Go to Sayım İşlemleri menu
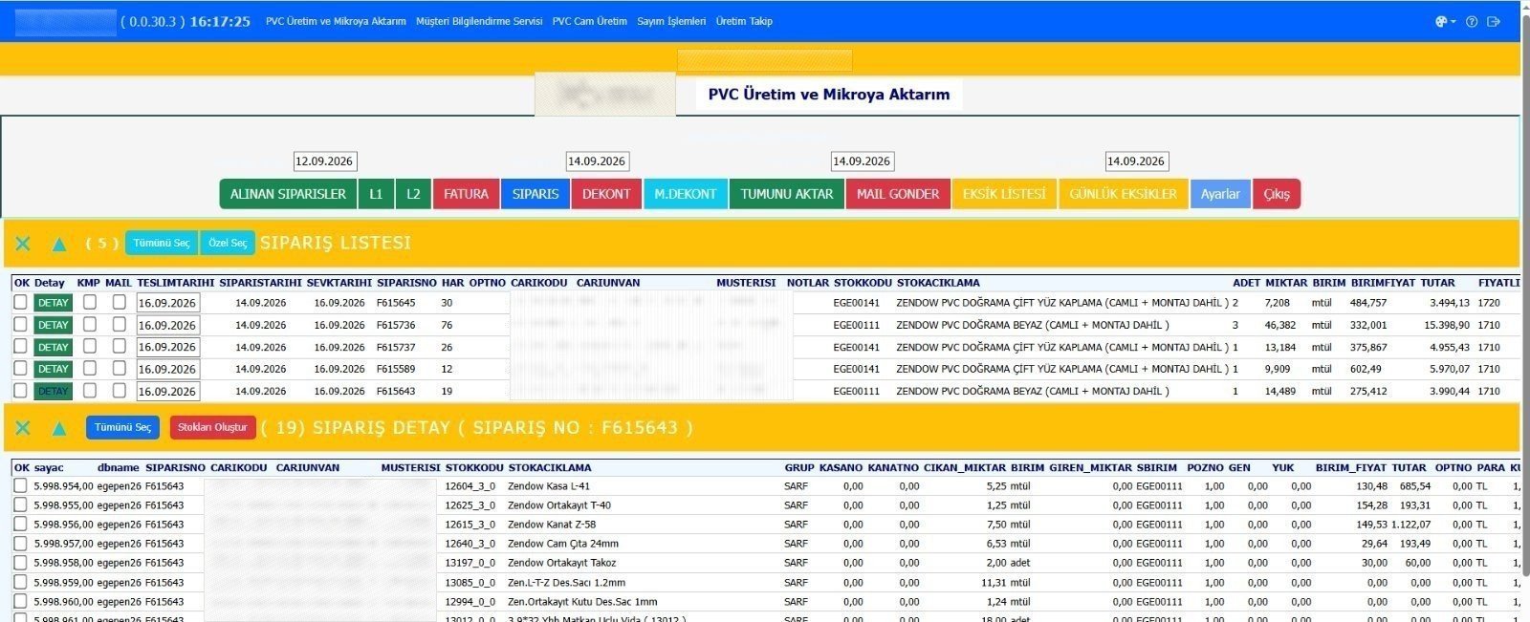Screen dimensions: 1530x622 (x=671, y=21)
